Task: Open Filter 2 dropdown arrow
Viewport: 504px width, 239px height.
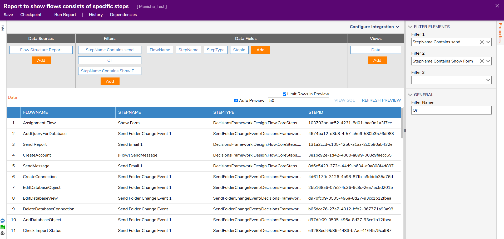Action: tap(488, 61)
